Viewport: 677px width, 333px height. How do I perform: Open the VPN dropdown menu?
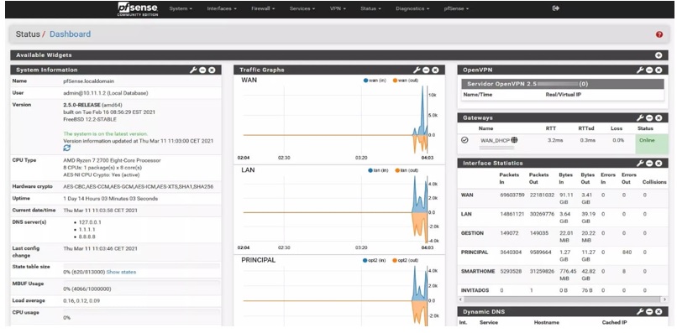(338, 8)
